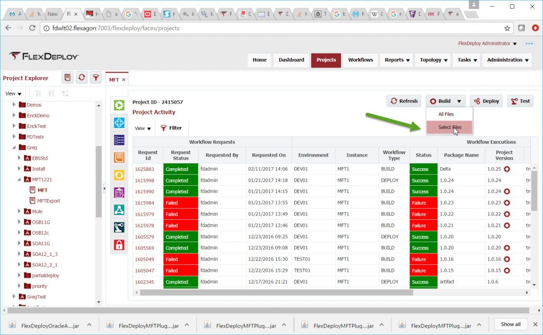Reload the browser page
The image size is (543, 335).
click(32, 28)
